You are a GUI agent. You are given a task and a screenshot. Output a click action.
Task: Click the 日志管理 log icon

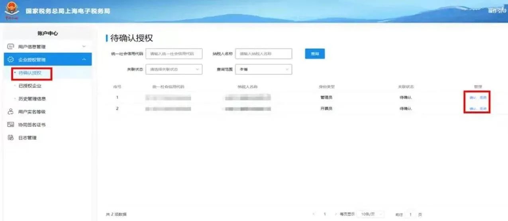[11, 138]
